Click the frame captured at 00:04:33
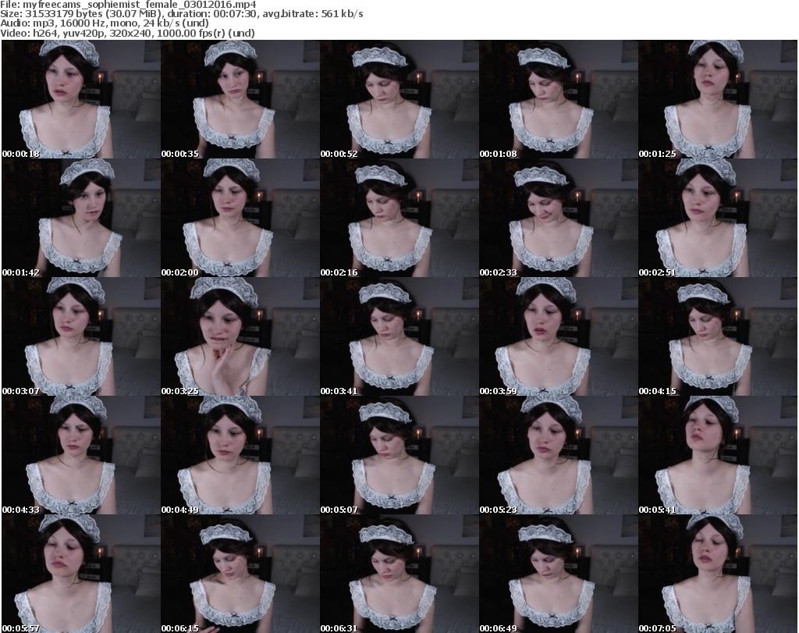 pos(81,456)
